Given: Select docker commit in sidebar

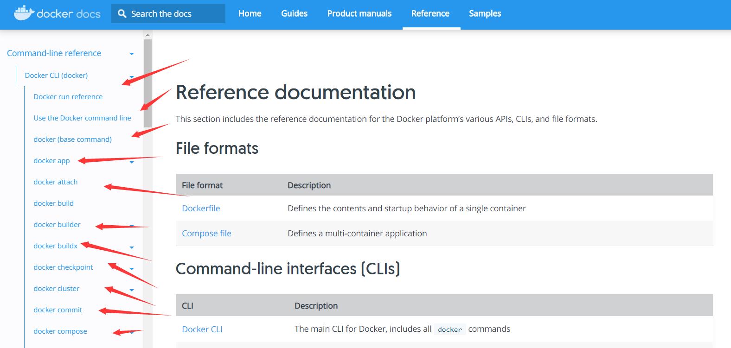Looking at the screenshot, I should pyautogui.click(x=58, y=310).
